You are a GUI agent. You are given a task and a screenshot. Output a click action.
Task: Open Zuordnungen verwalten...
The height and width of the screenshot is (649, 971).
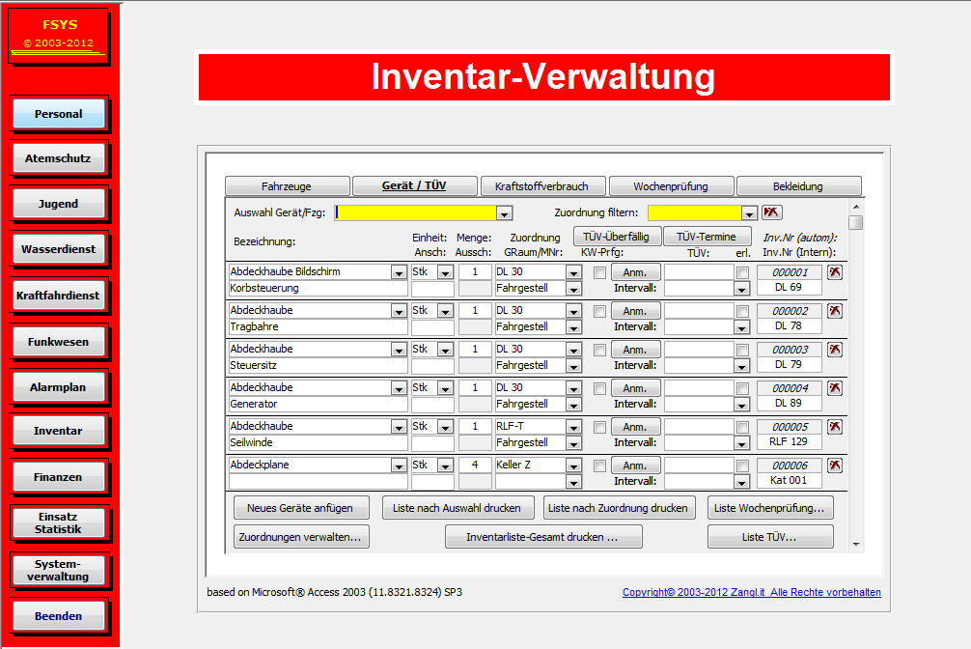coord(300,537)
